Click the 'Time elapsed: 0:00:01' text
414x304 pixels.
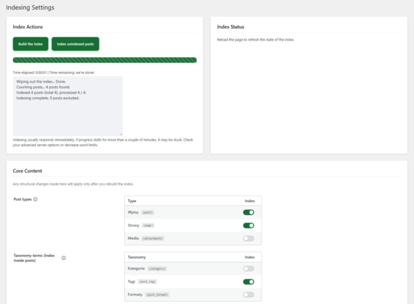tap(30, 72)
